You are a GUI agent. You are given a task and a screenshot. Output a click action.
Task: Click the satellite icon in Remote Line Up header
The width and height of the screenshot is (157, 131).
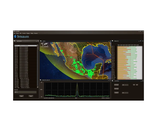(x=41, y=80)
